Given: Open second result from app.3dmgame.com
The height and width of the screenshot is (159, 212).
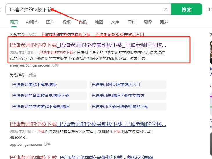Looking at the screenshot, I should point(88,124).
